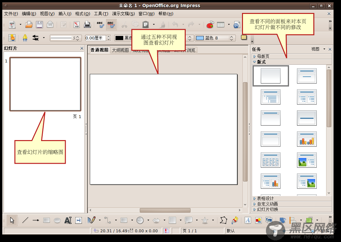Screen dimensions: 341x242
Task: Close the 任务 pane
Action: tap(330, 49)
